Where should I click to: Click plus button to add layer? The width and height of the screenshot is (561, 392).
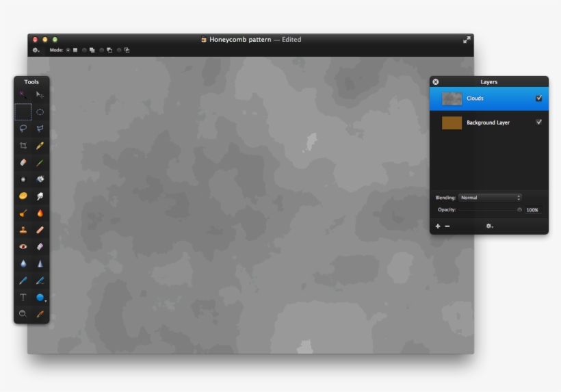tap(438, 226)
